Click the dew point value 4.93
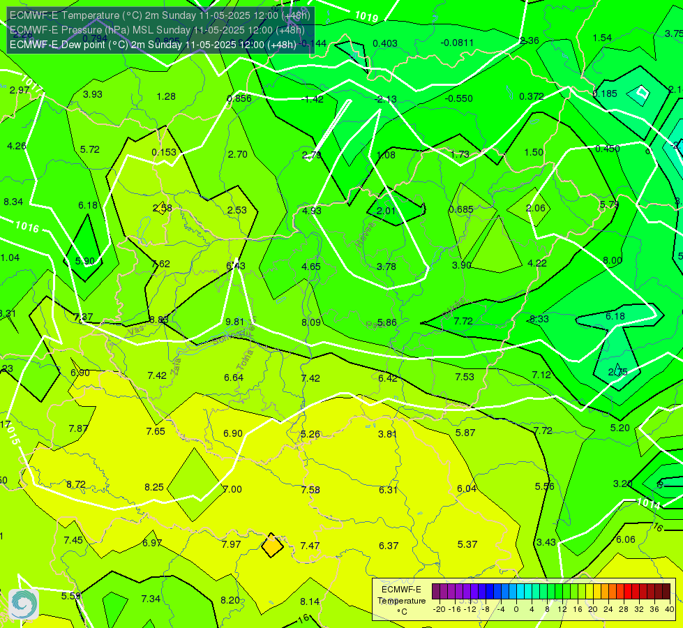This screenshot has height=628, width=683. coord(312,211)
